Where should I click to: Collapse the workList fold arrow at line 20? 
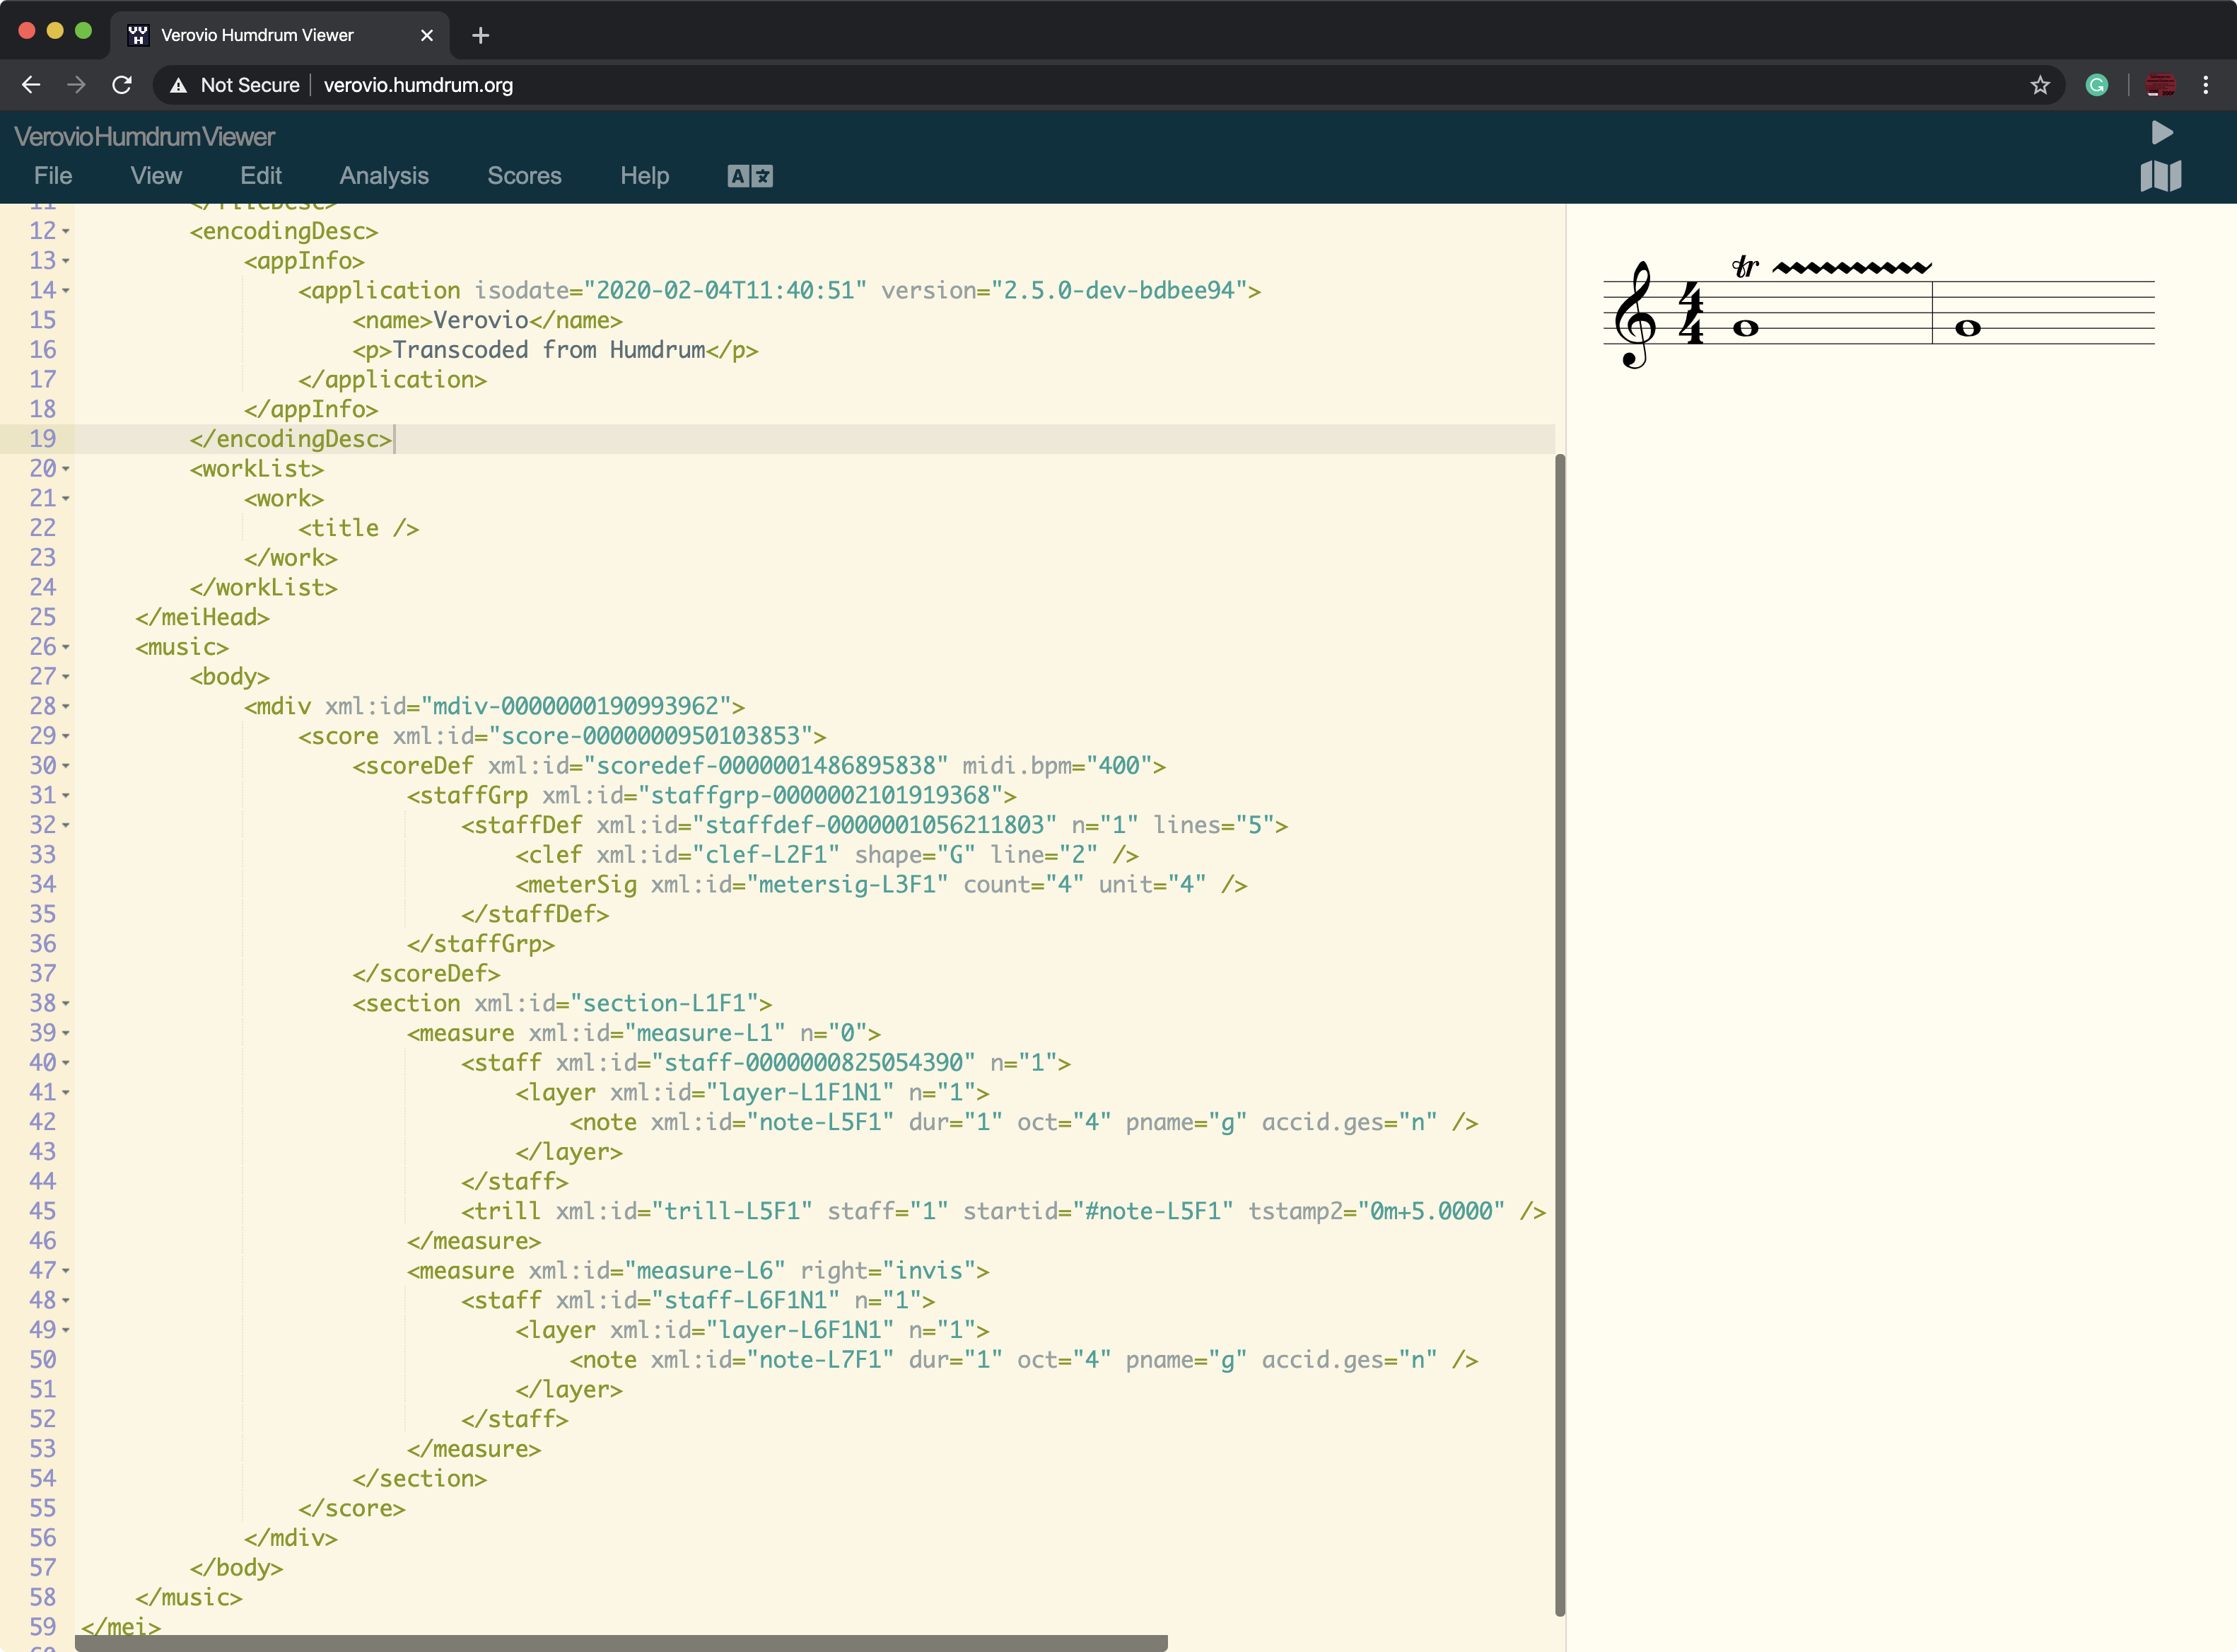[x=65, y=468]
